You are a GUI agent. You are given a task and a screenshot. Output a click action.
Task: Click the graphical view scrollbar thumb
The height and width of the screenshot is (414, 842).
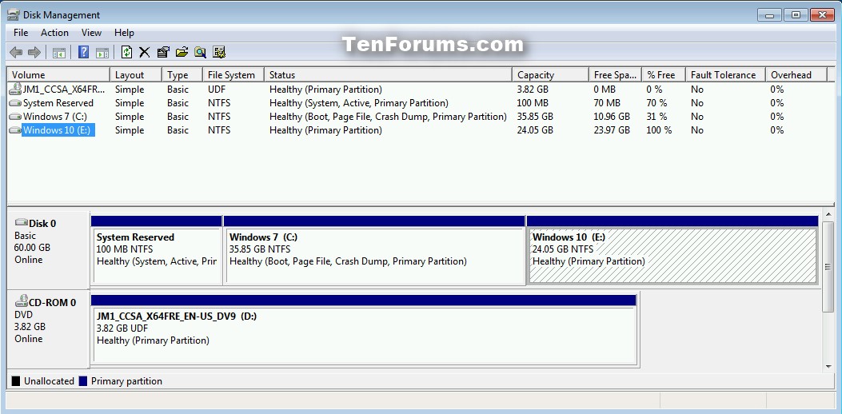828,267
